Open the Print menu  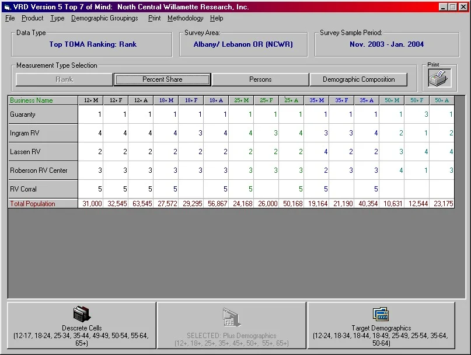click(x=155, y=18)
